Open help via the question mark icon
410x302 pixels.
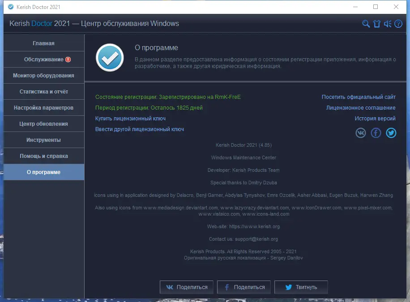point(398,24)
